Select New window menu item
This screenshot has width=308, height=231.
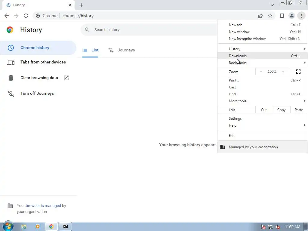(x=263, y=32)
